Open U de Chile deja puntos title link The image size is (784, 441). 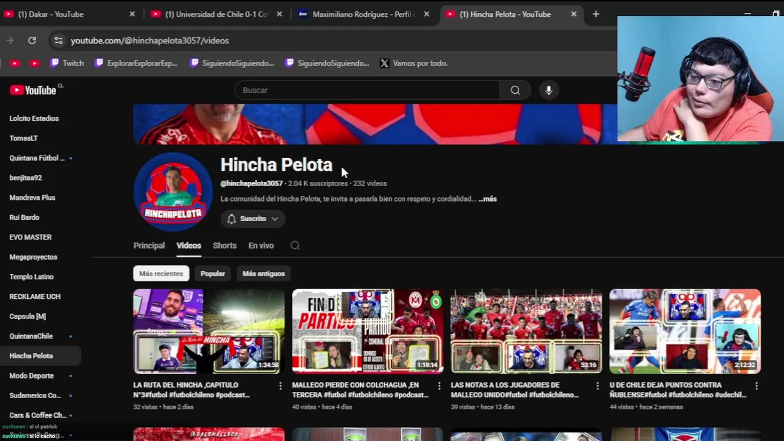tap(678, 390)
